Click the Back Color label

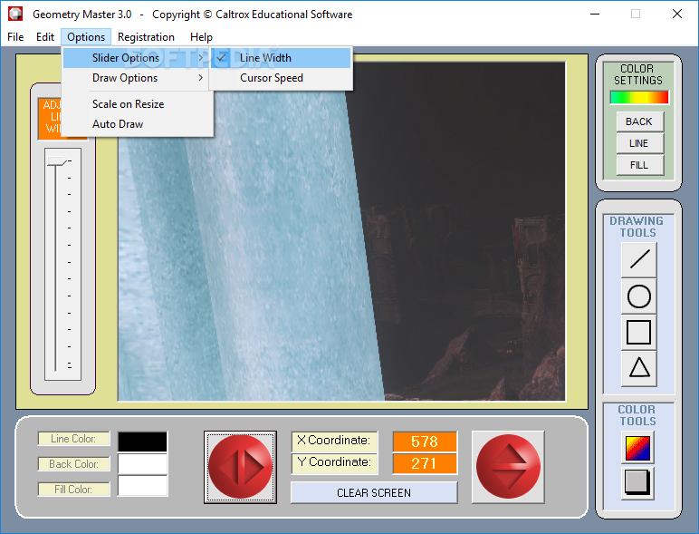[73, 464]
